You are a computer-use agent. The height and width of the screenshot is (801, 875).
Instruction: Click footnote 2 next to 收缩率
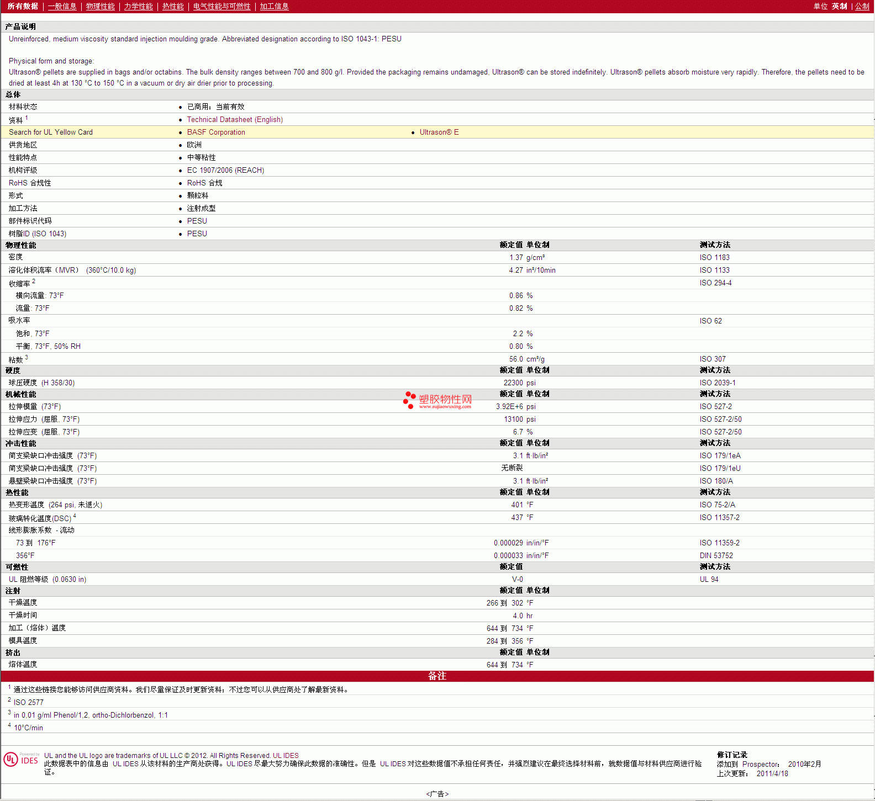[34, 281]
